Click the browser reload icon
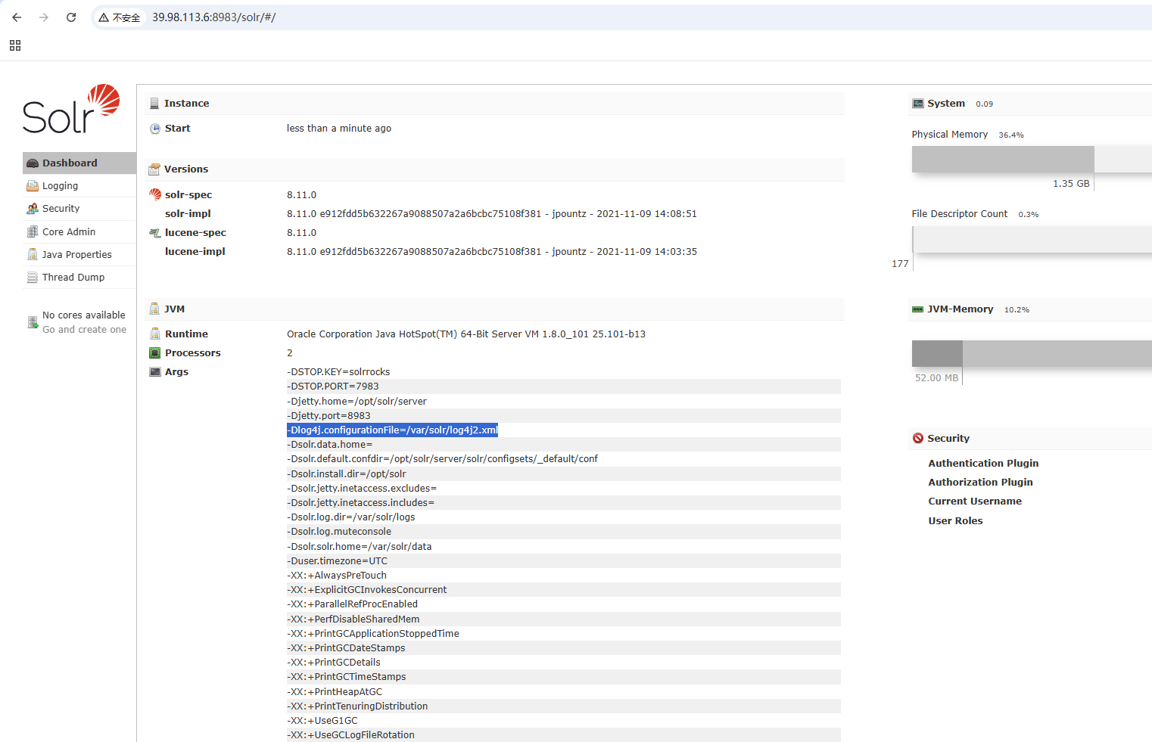Image resolution: width=1152 pixels, height=742 pixels. [71, 17]
